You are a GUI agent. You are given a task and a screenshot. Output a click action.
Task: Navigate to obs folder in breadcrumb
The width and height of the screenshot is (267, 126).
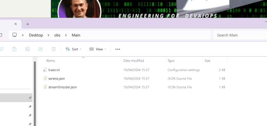[57, 35]
